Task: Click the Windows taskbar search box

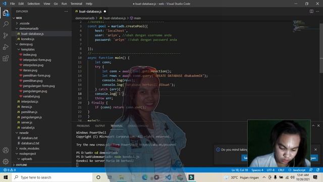Action: [51, 177]
